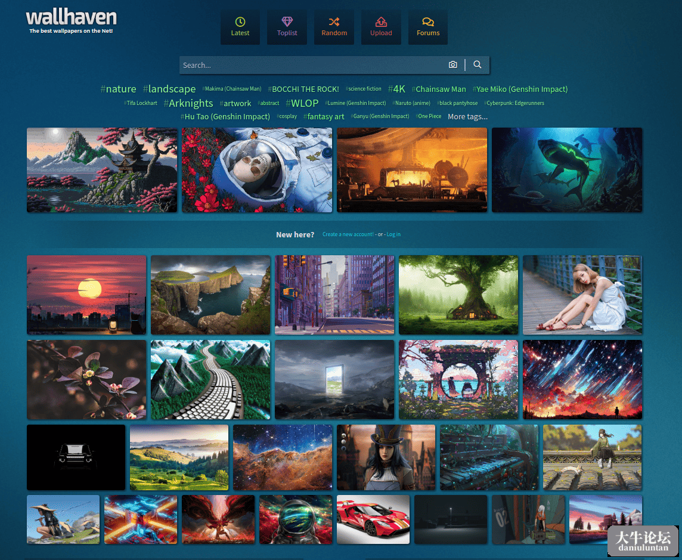Open the Latest wallpapers page

(x=240, y=27)
